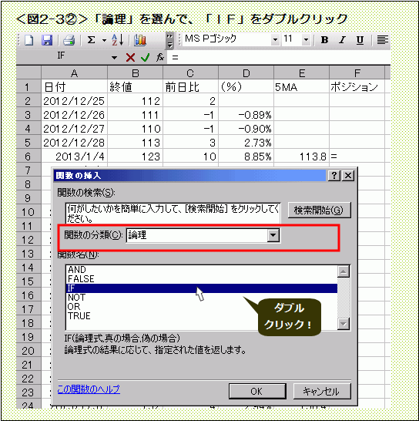This screenshot has height=421, width=419.
Task: Cancel the formula entry with the red X
Action: [130, 57]
